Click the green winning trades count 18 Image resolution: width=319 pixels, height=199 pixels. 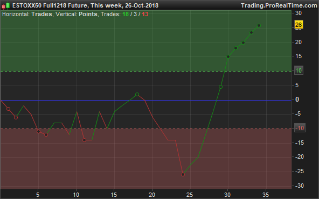(126, 14)
